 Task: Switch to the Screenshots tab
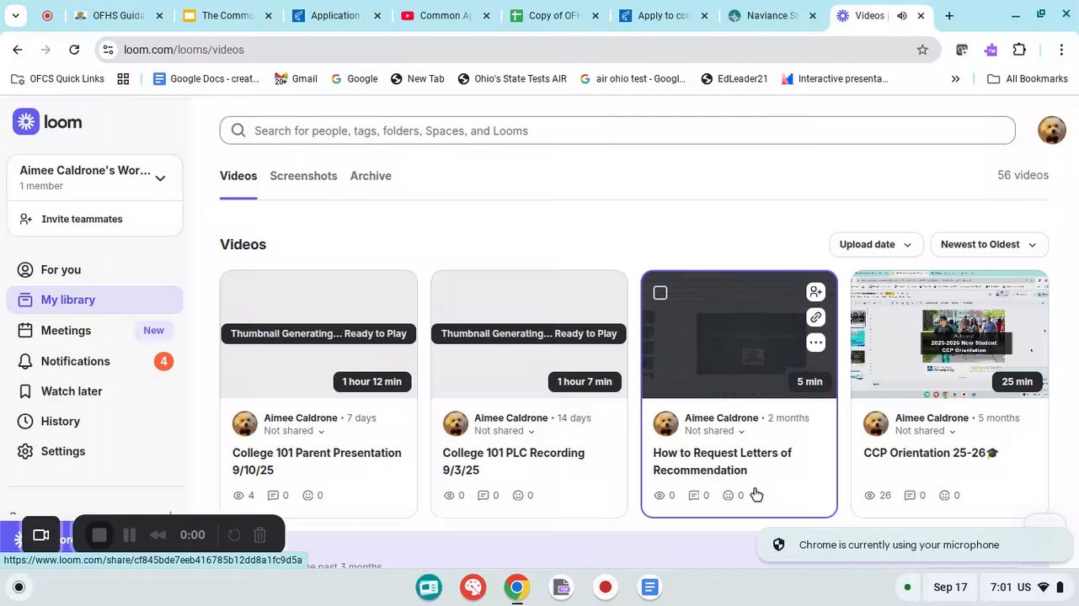pos(303,176)
